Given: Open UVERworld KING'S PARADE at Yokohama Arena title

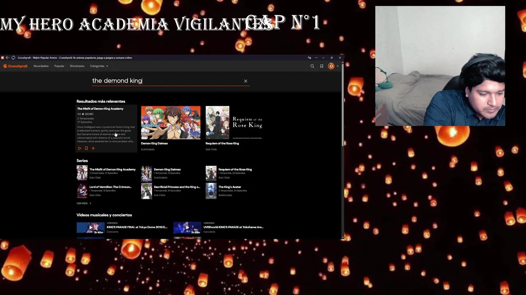Looking at the screenshot, I should coord(233,227).
